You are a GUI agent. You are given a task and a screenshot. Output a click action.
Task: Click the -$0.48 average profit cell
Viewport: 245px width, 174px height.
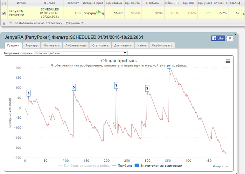point(133,13)
